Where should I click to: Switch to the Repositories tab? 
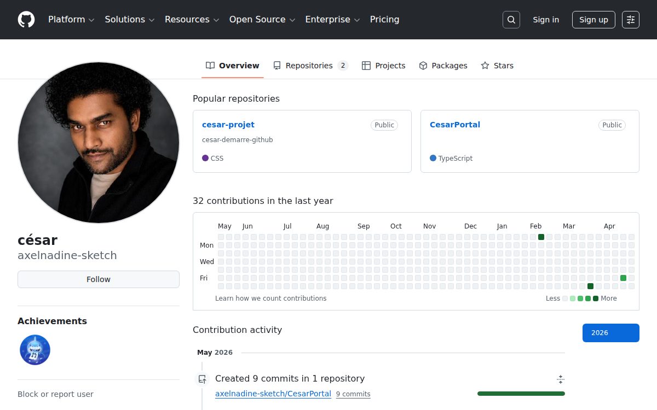point(310,66)
